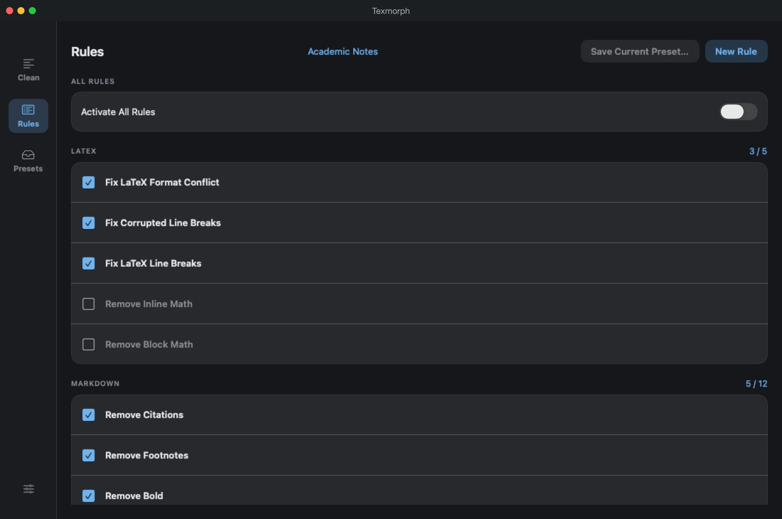Uncheck Fix LaTeX Format Conflict

click(x=89, y=182)
